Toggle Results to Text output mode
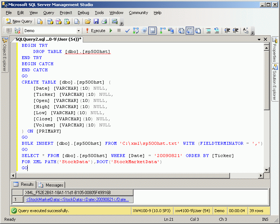This screenshot has height=224, width=280. point(182,31)
